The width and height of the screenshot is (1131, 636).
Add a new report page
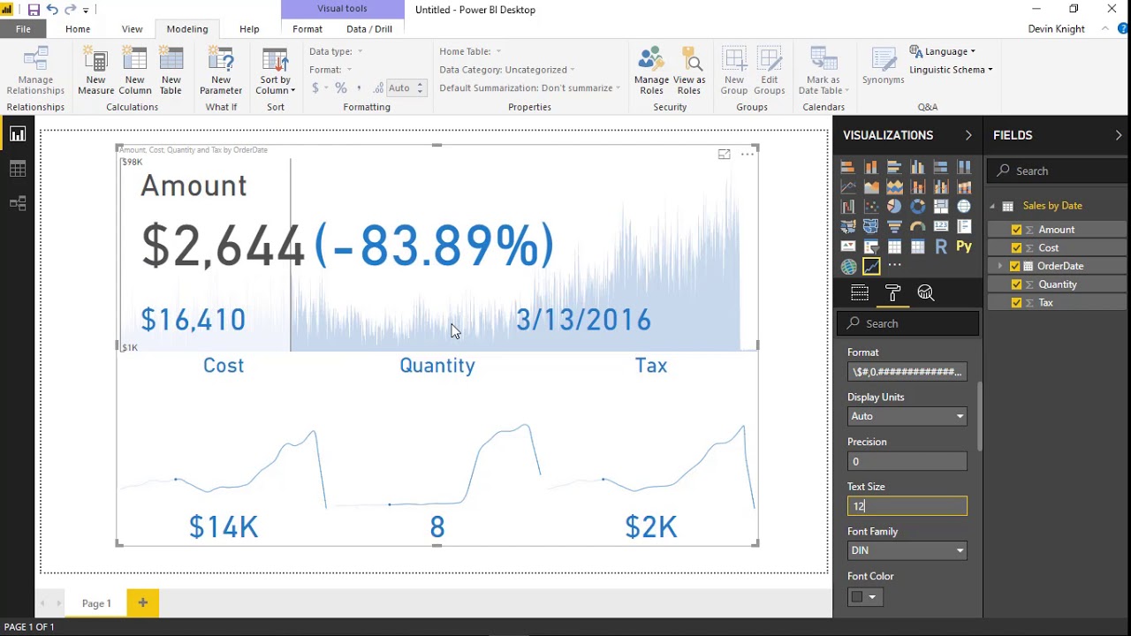click(x=142, y=603)
